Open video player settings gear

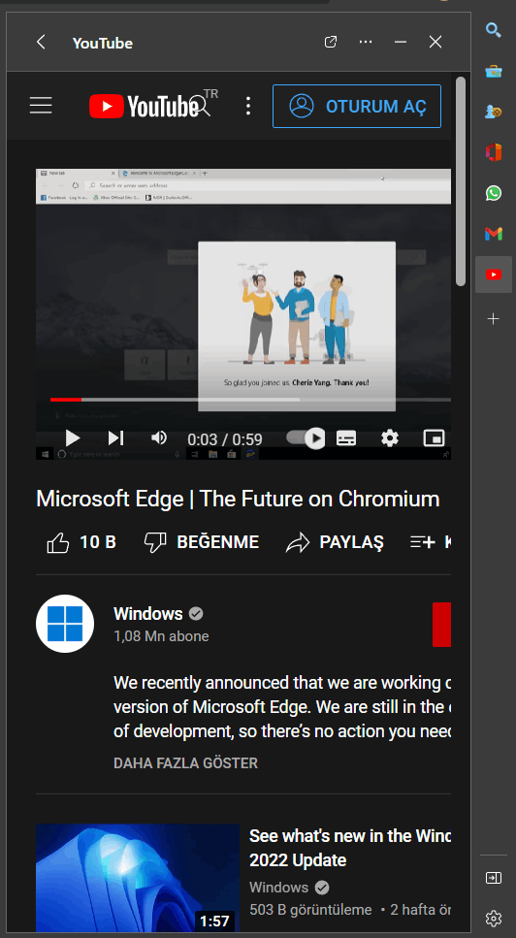[390, 438]
